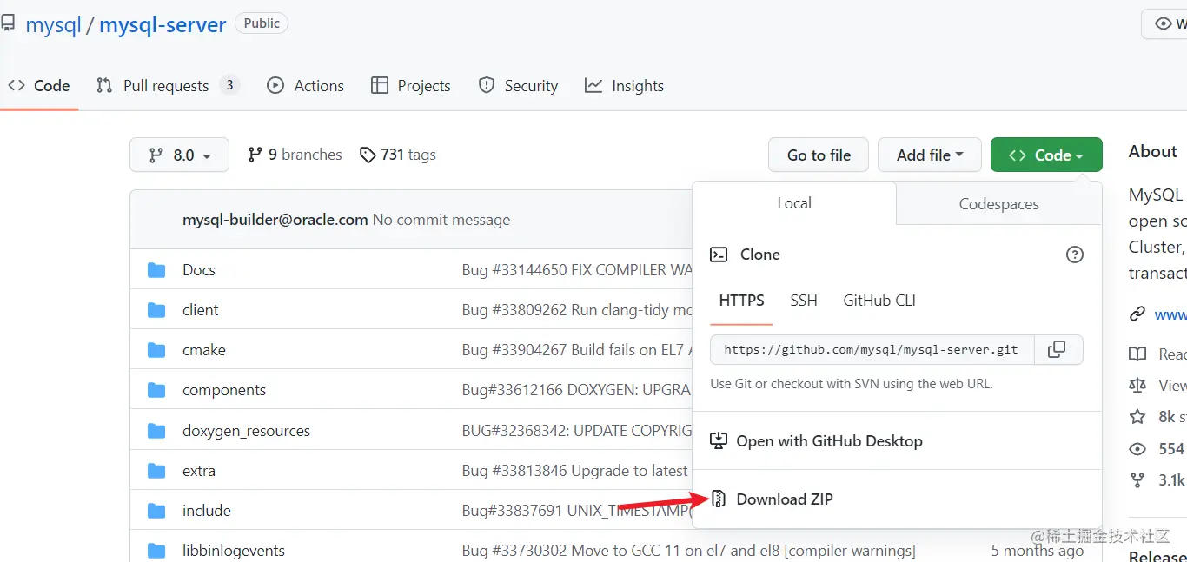
Task: Open the components folder name link
Action: (224, 390)
